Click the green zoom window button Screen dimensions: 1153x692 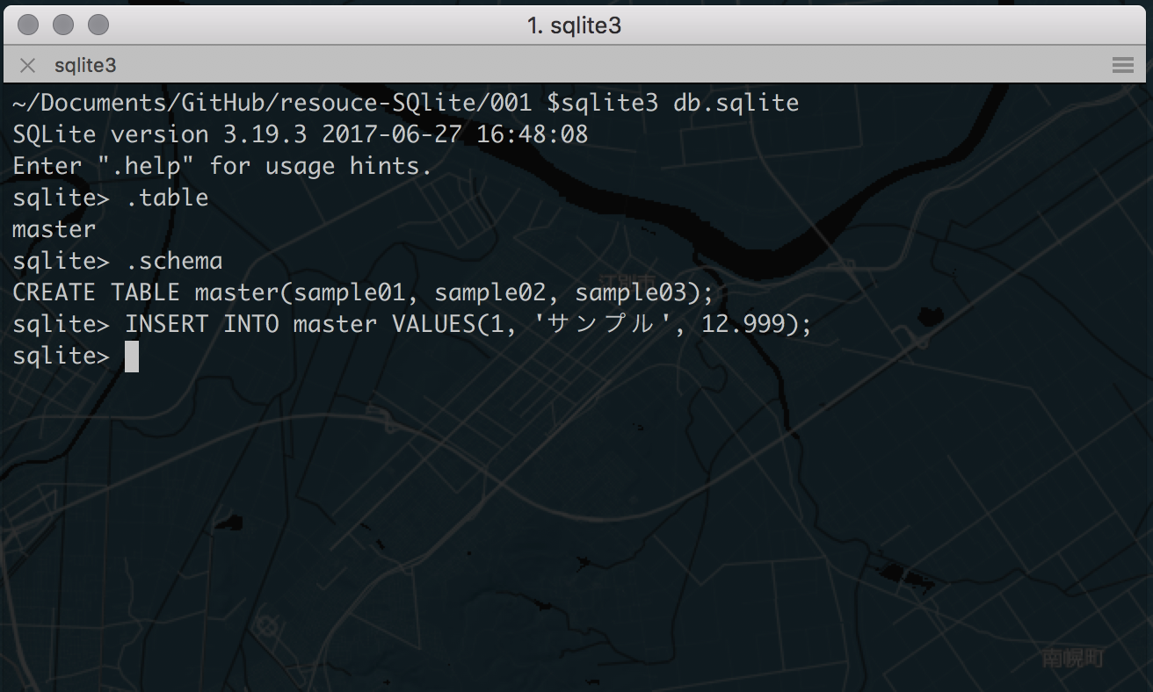[98, 25]
